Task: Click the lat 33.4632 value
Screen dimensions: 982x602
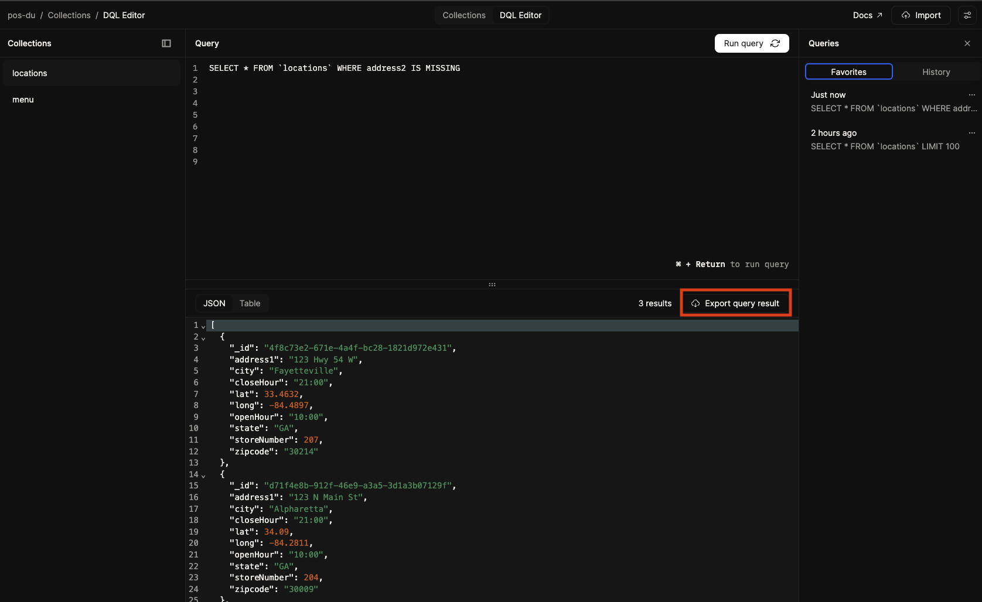Action: [x=281, y=395]
